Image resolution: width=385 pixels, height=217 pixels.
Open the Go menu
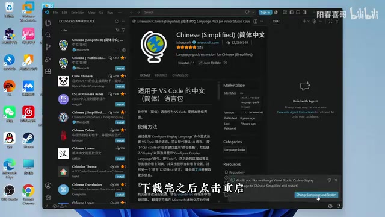click(x=101, y=13)
